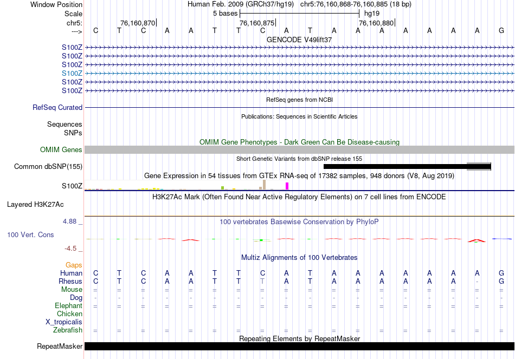Screen dimensions: 515x359
Task: Select the Scale label in the ruler
Action: pos(73,14)
